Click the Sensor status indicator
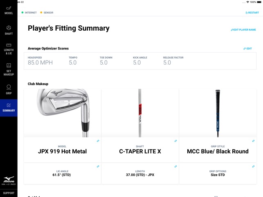Screen dimensions: 263x197 (47, 13)
